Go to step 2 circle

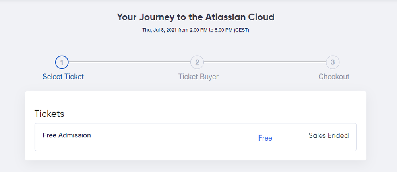197,62
